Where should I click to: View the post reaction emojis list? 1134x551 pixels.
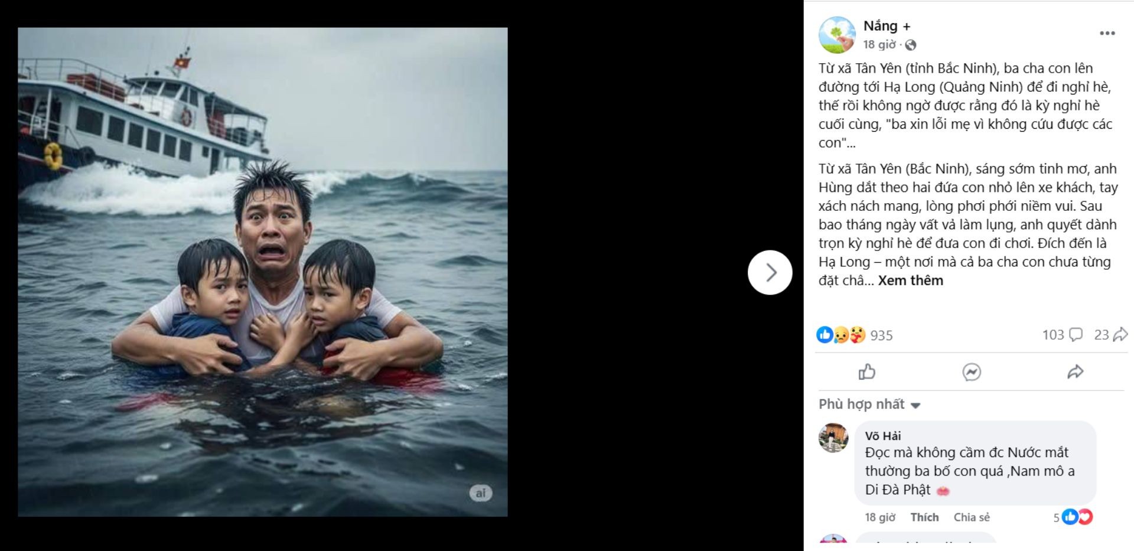[x=841, y=335]
